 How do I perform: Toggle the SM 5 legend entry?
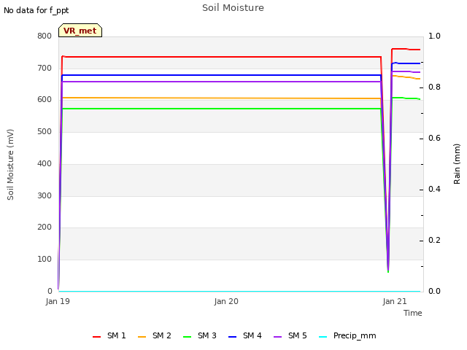[290, 335]
